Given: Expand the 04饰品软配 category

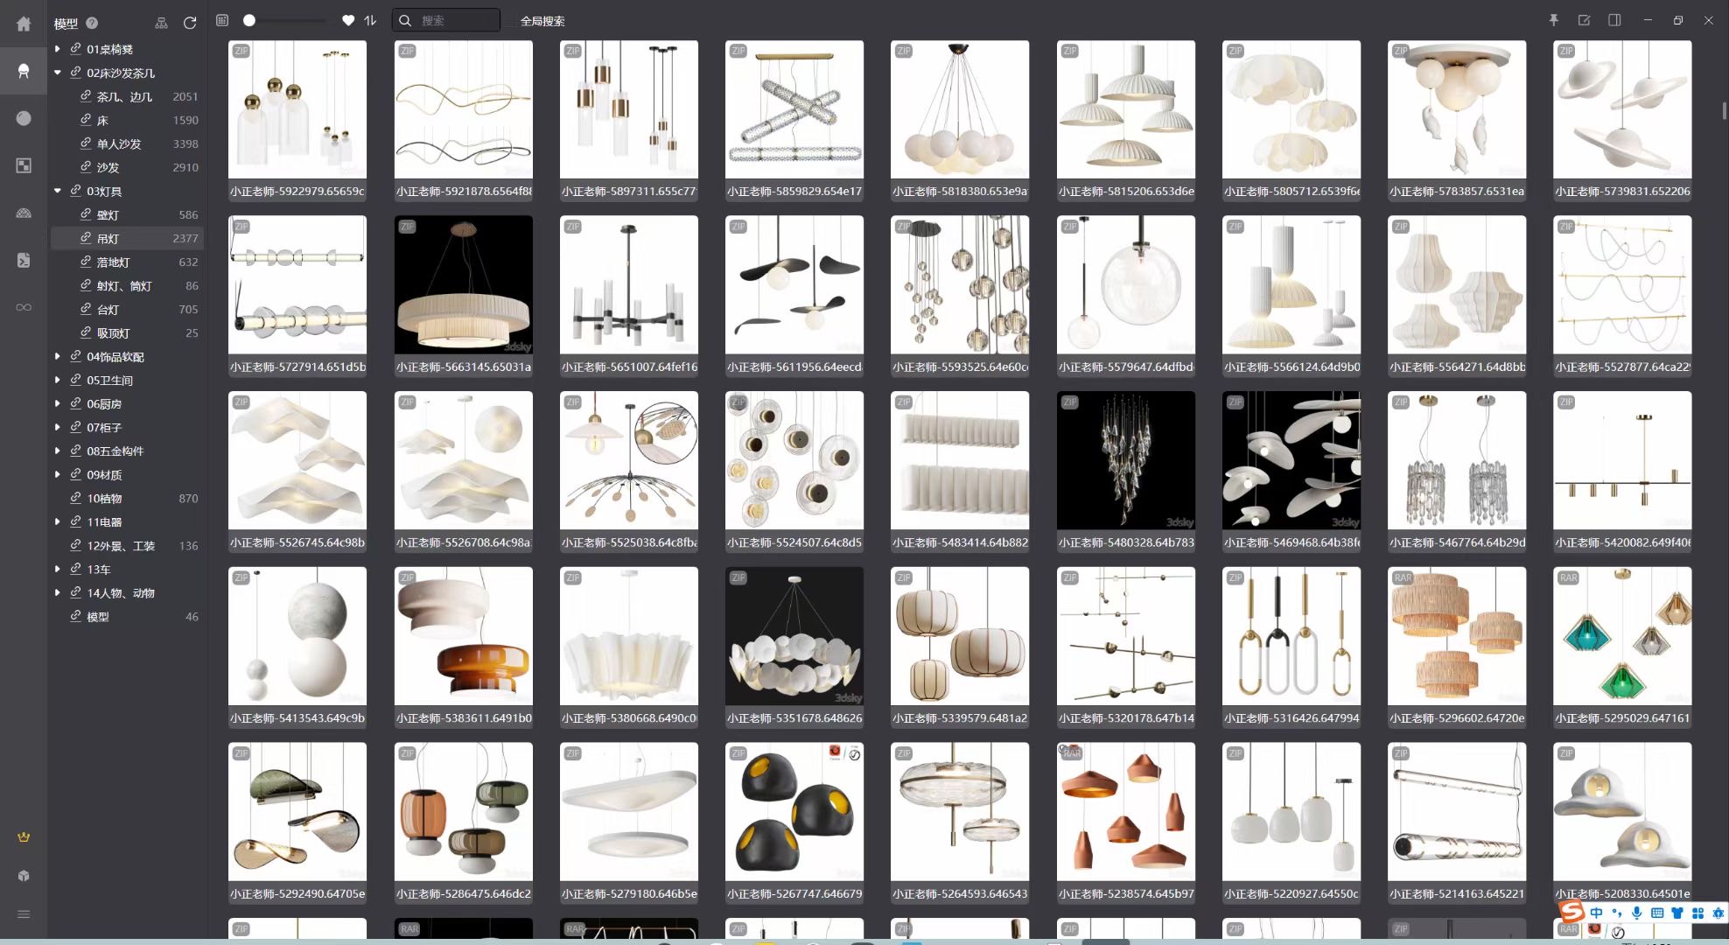Looking at the screenshot, I should pyautogui.click(x=58, y=356).
